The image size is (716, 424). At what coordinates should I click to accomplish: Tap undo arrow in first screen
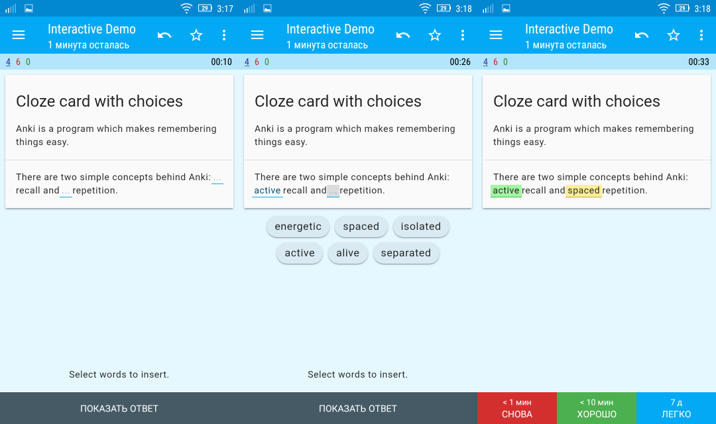click(164, 35)
